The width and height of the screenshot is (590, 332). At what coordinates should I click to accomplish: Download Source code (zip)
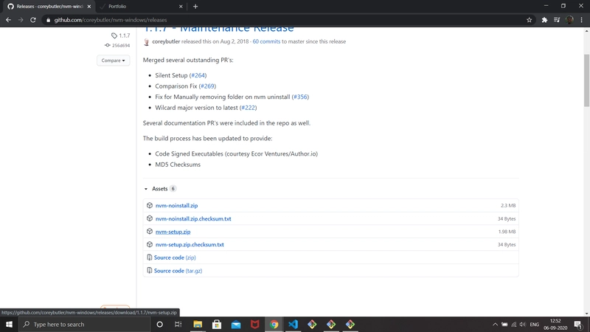(175, 257)
